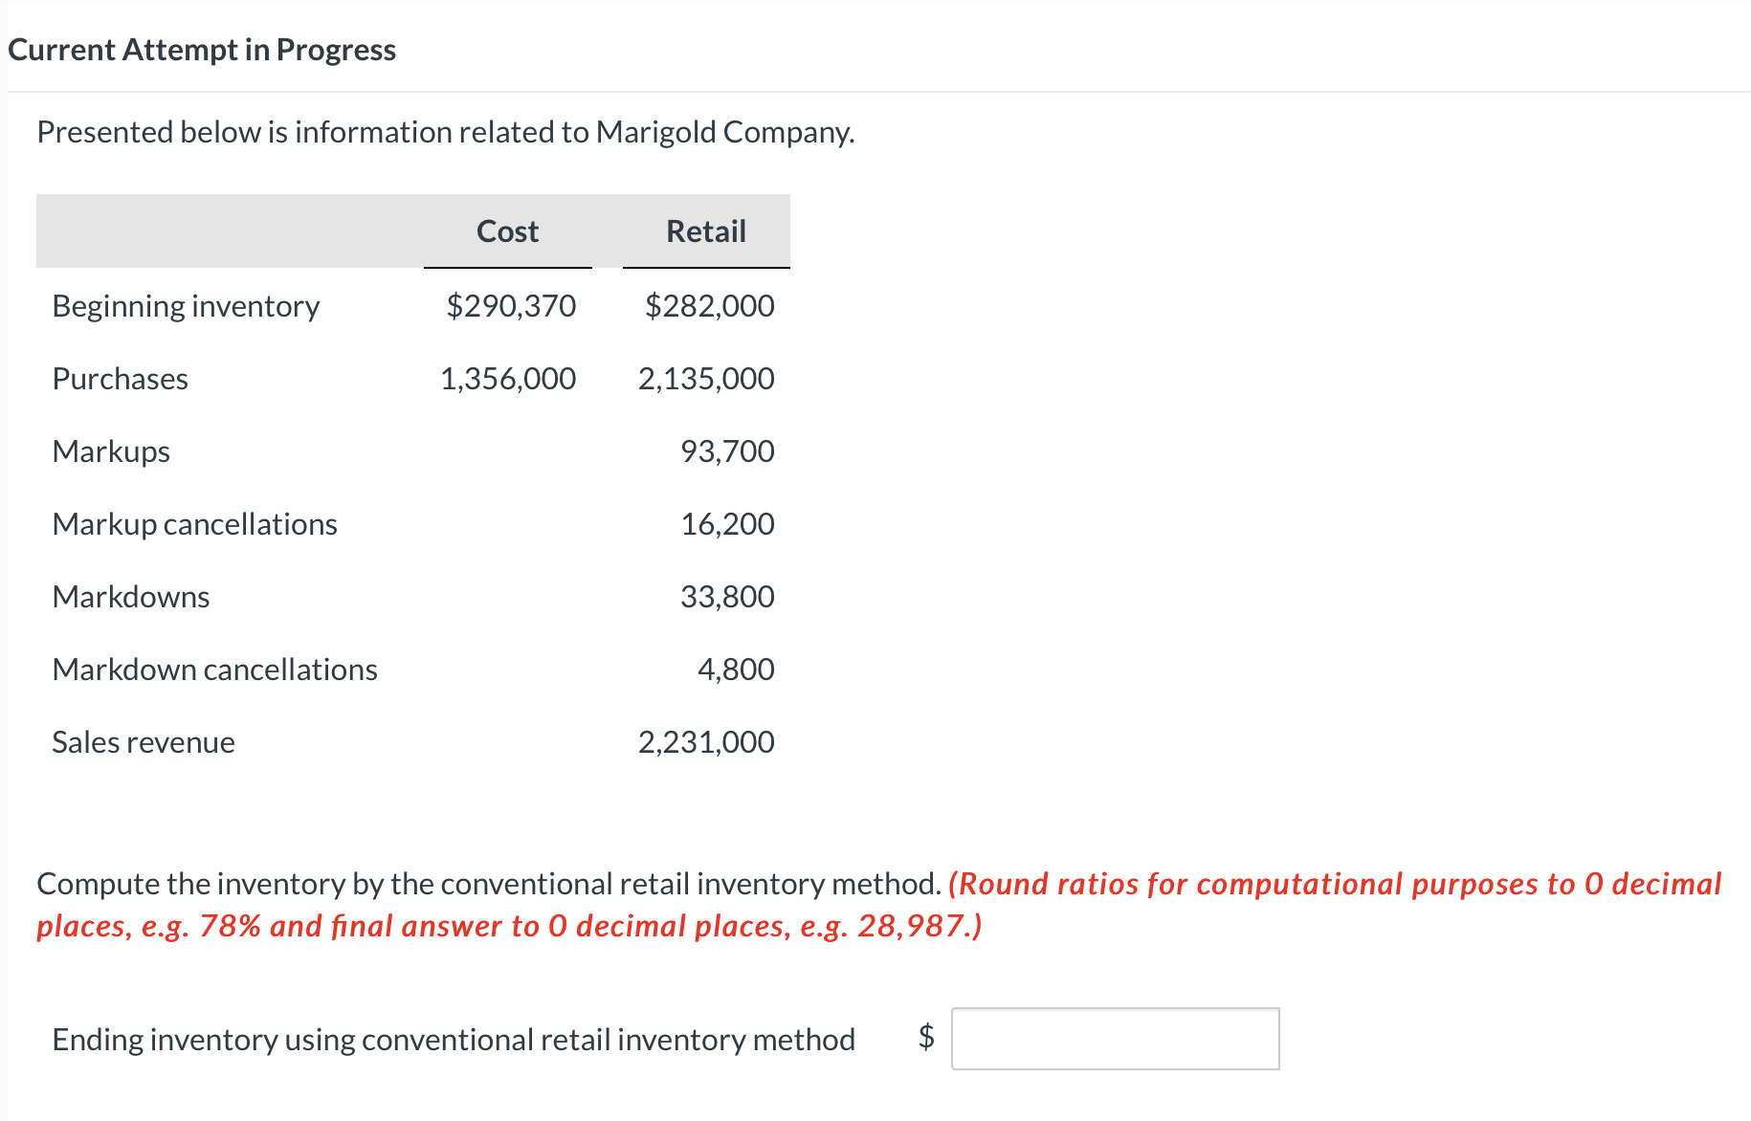The width and height of the screenshot is (1751, 1121).
Task: Select the Markups row label
Action: (x=111, y=451)
